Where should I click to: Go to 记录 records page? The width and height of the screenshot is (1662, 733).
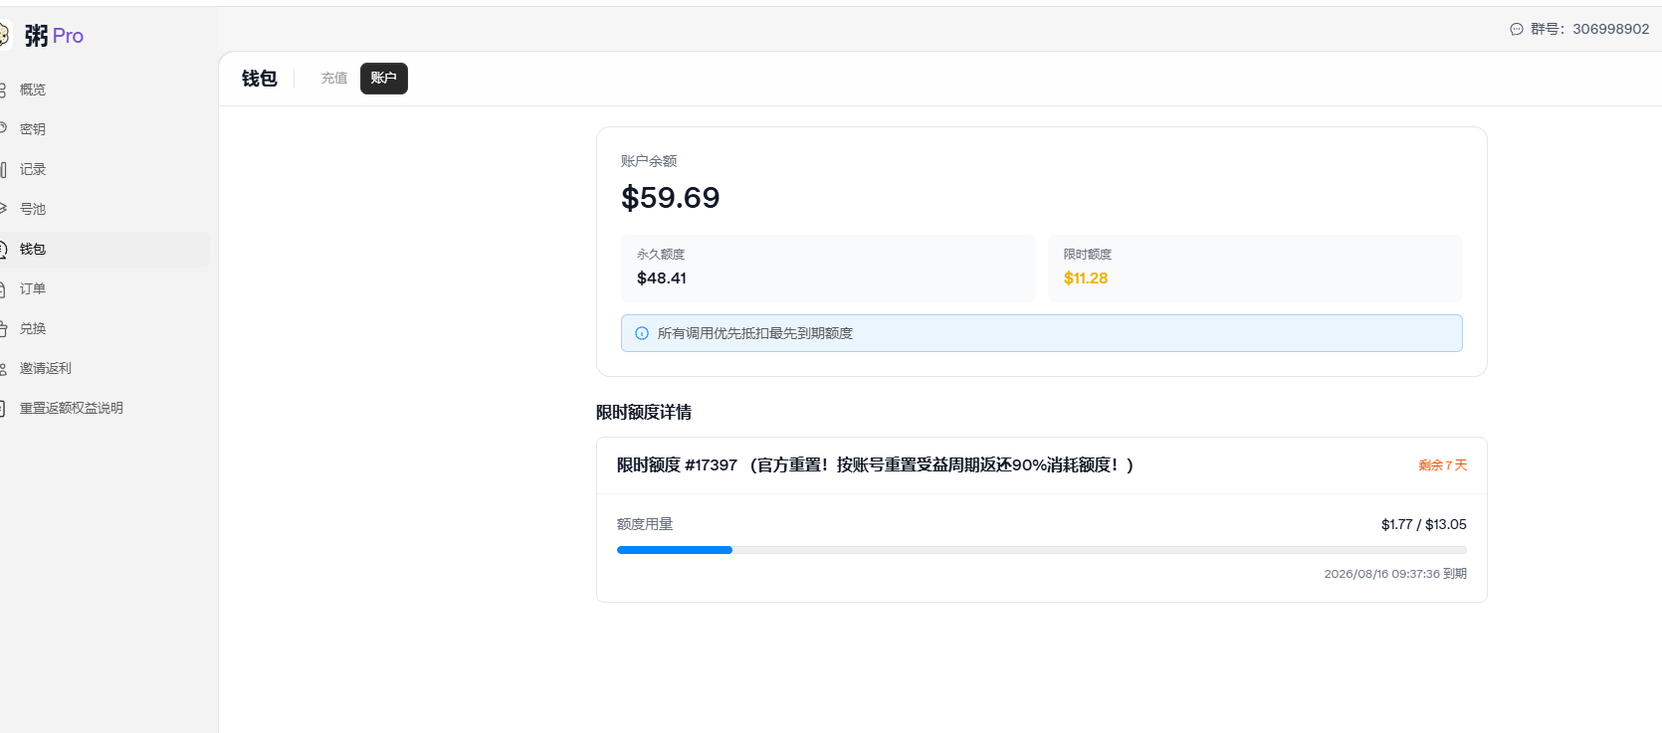tap(33, 169)
